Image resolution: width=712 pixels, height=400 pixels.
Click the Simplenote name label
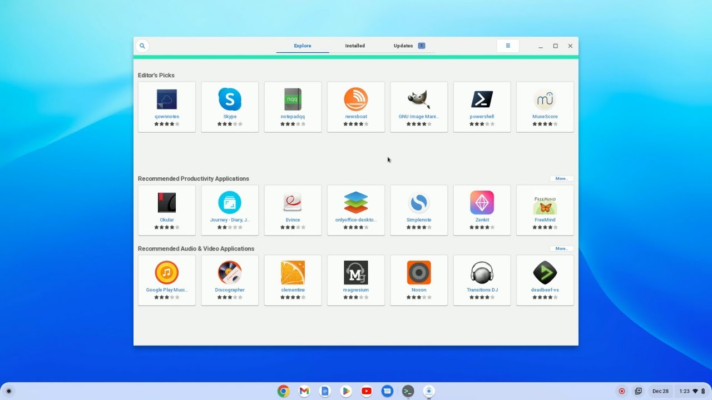tap(419, 220)
